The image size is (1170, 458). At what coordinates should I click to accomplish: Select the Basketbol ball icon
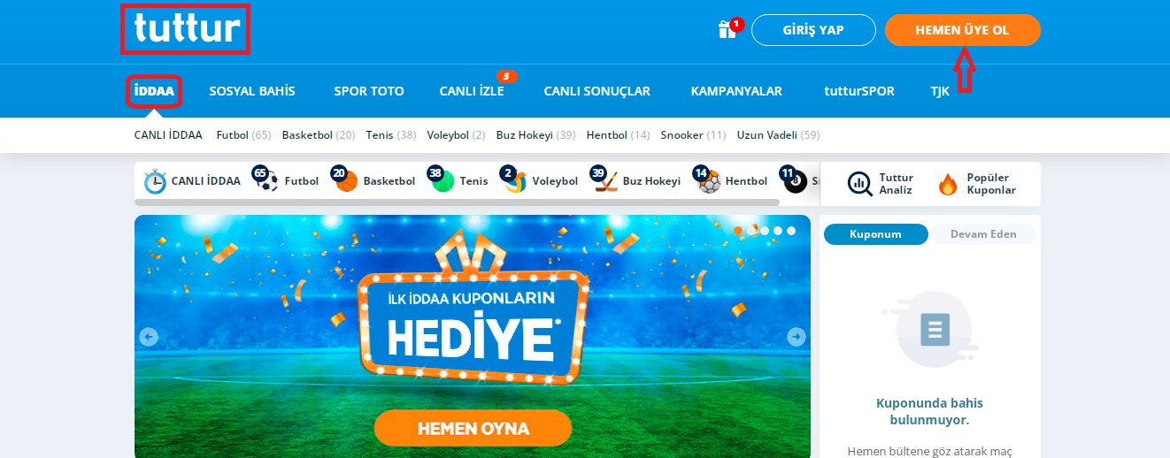point(347,181)
